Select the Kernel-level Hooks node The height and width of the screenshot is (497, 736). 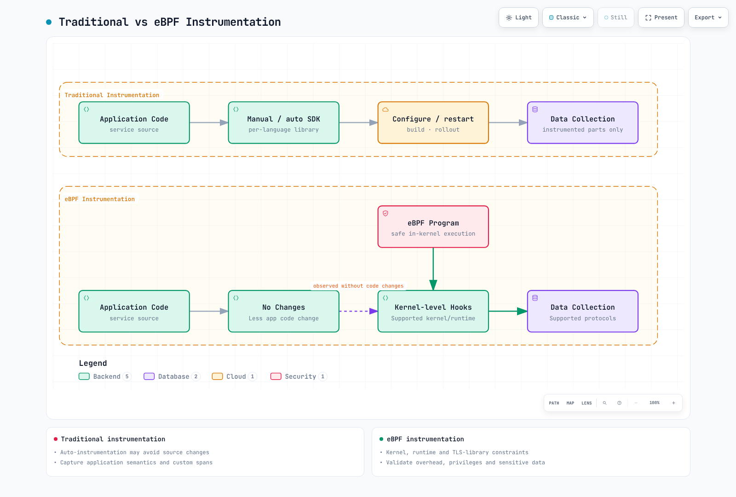point(433,312)
